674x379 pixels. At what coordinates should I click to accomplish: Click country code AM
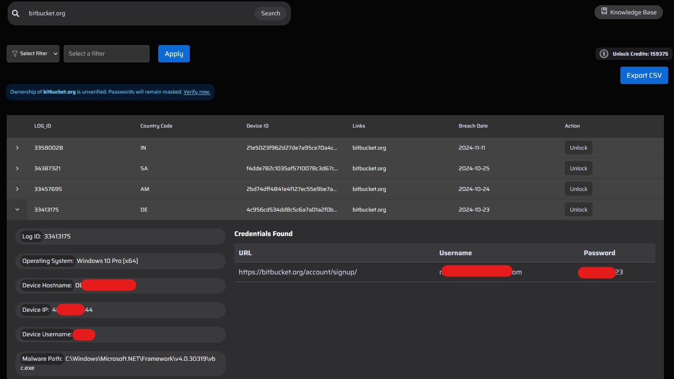pyautogui.click(x=145, y=189)
